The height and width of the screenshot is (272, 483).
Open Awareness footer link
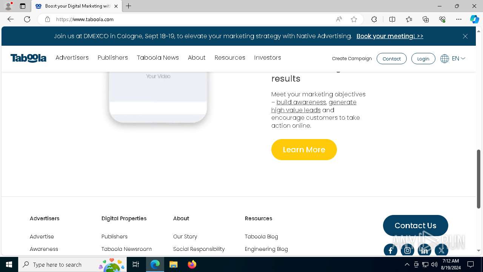point(44,249)
